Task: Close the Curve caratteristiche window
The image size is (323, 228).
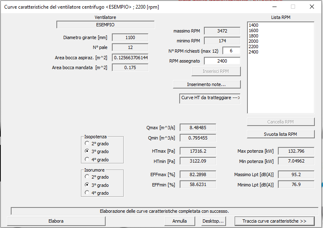Action: tap(312, 7)
